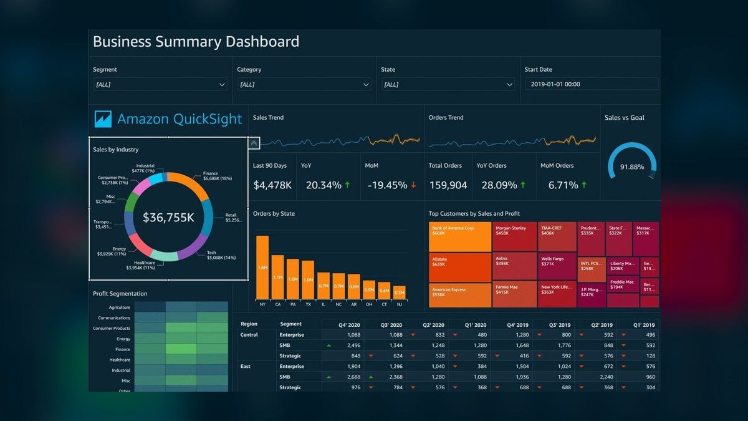Screen dimensions: 748x421
Task: Click the green up arrow beside 2,496 in Central SMB
Action: (x=328, y=346)
